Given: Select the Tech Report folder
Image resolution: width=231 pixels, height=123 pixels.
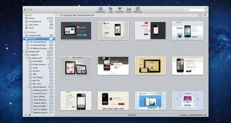Looking at the screenshot, I should tap(39, 77).
